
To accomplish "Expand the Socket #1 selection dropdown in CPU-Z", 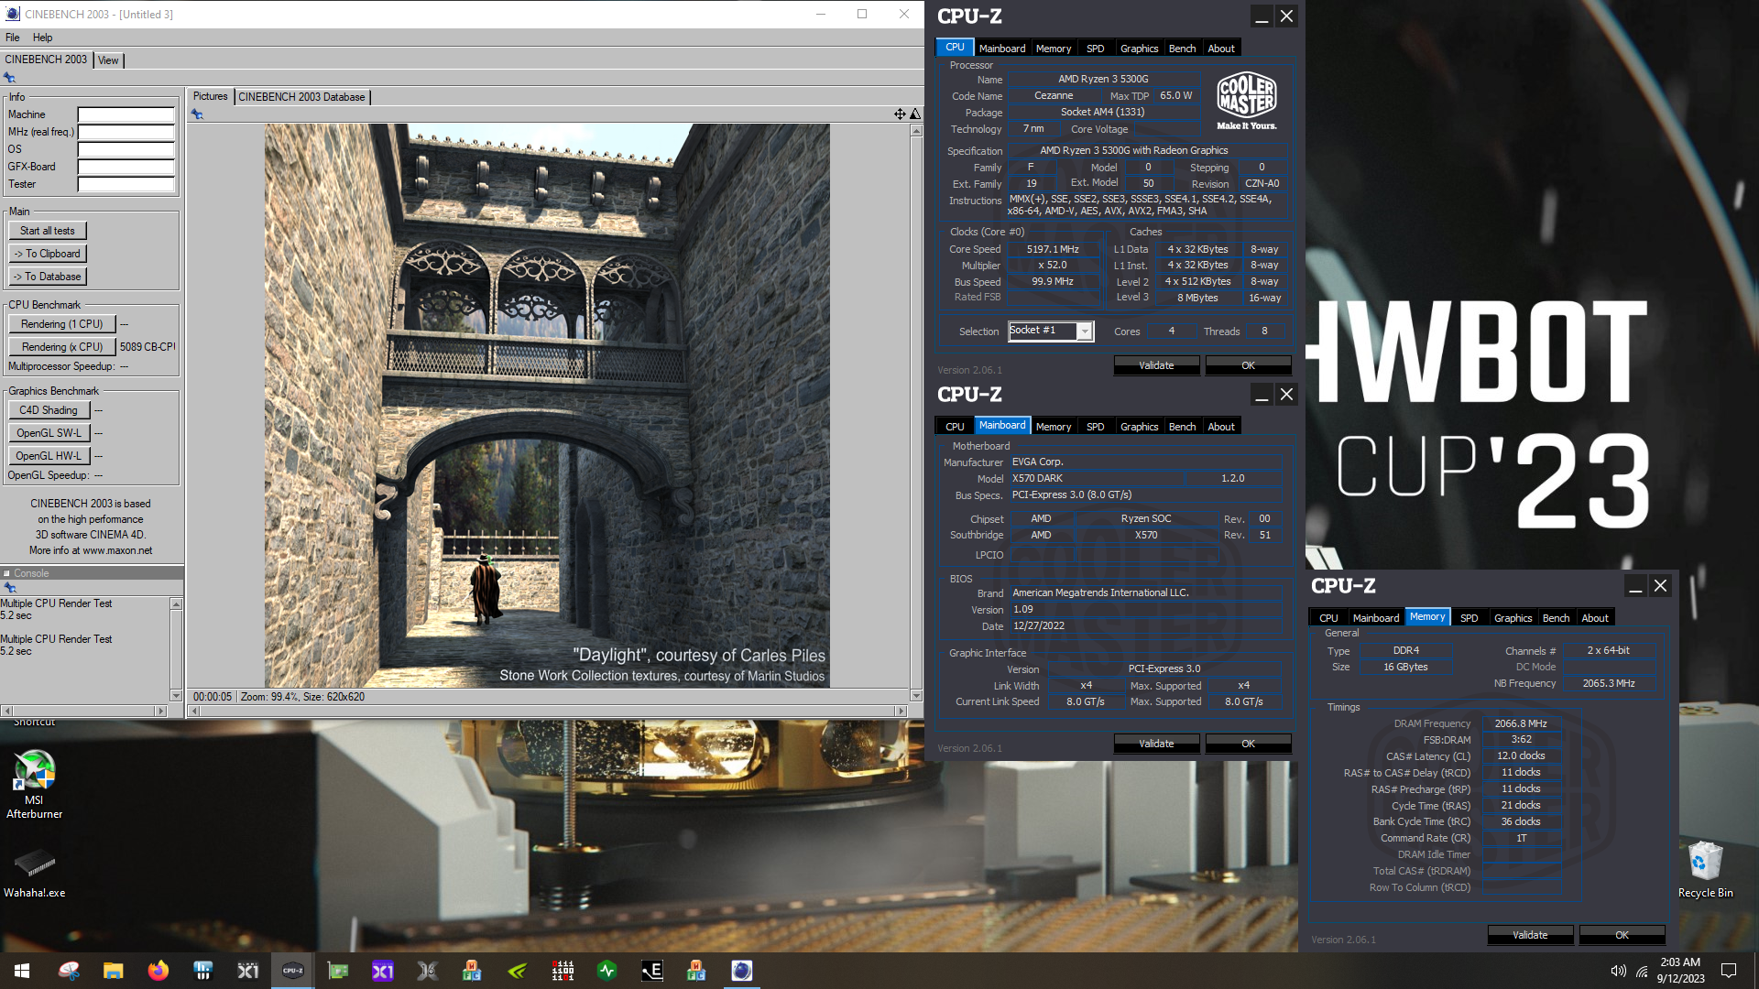I will tap(1085, 331).
